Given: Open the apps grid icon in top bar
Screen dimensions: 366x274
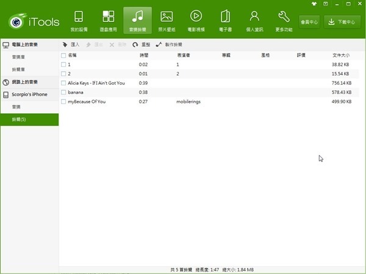Looking at the screenshot, I should coord(108,16).
